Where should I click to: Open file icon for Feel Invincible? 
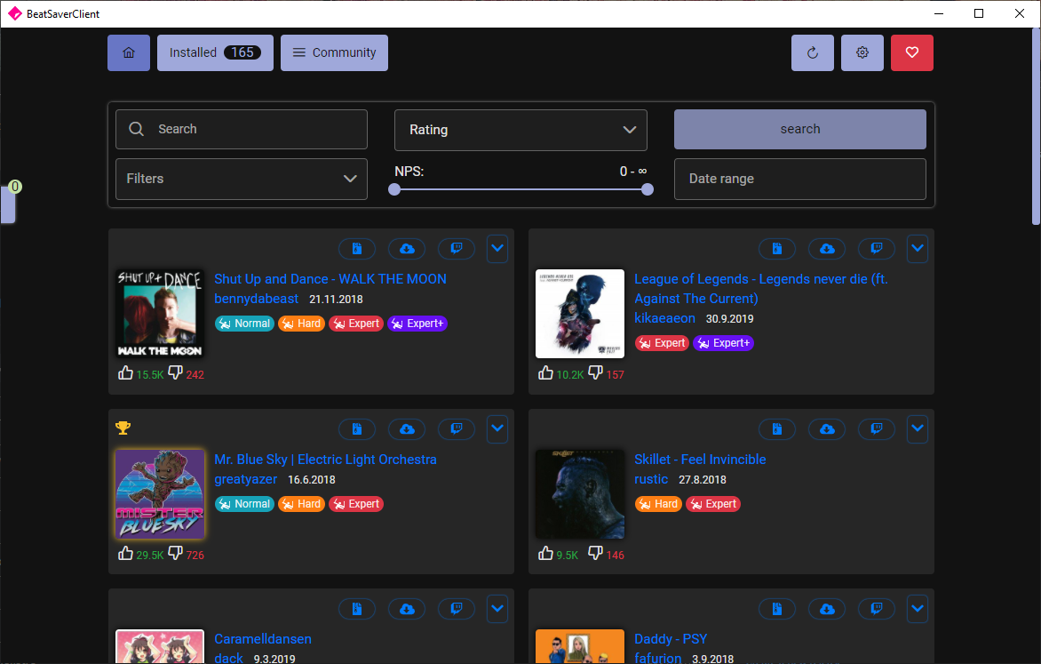point(777,428)
